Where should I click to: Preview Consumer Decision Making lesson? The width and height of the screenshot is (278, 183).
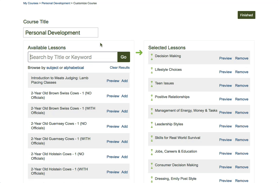225,167
